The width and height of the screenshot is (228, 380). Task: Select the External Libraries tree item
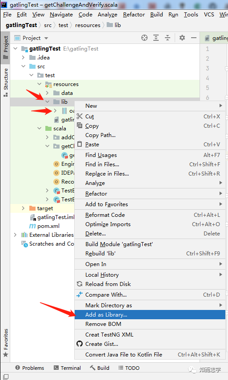tap(51, 235)
